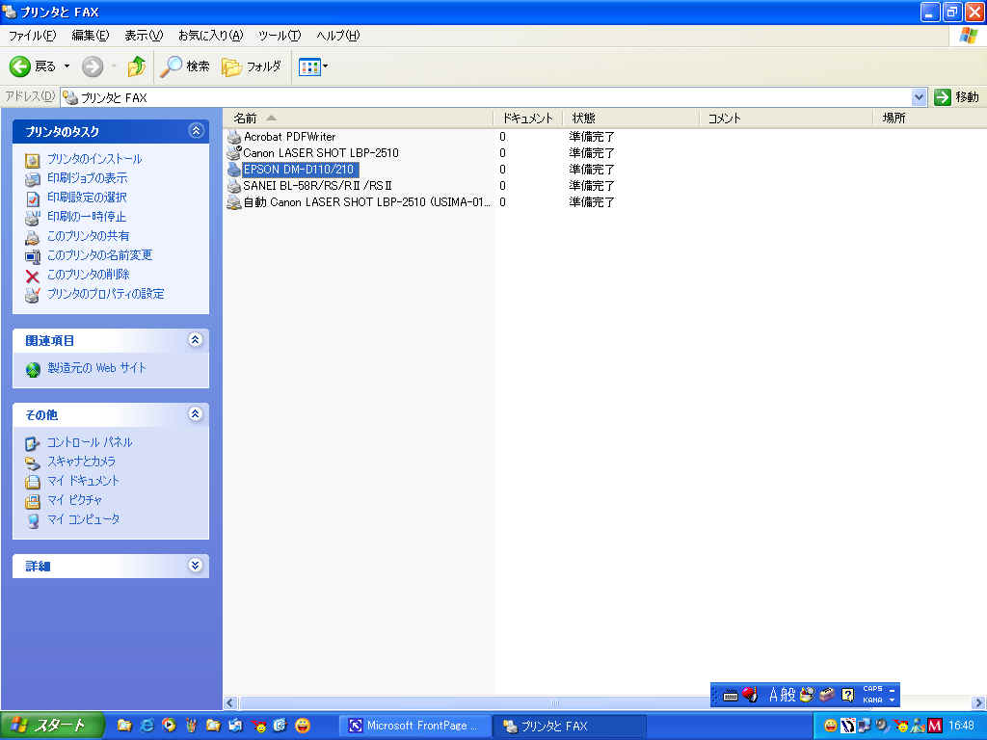Image resolution: width=987 pixels, height=740 pixels.
Task: Open the ヘルプ(H) menu
Action: tap(338, 36)
